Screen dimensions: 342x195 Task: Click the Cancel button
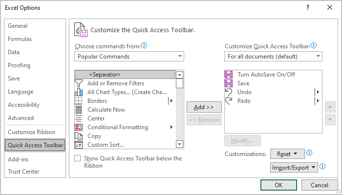[x=320, y=185]
